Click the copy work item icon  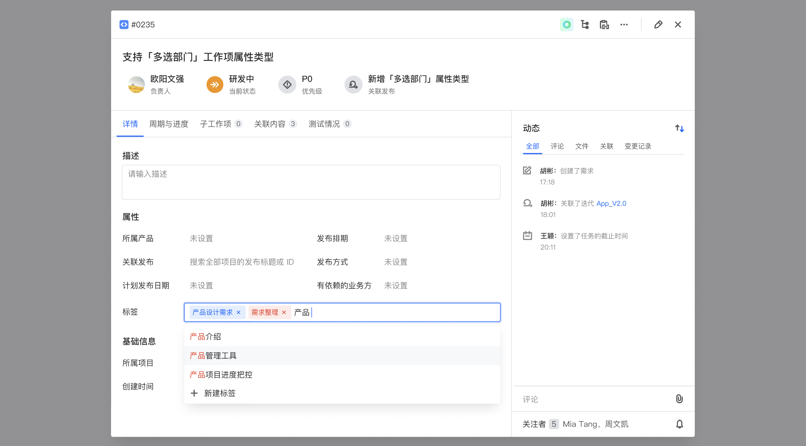[x=604, y=24]
